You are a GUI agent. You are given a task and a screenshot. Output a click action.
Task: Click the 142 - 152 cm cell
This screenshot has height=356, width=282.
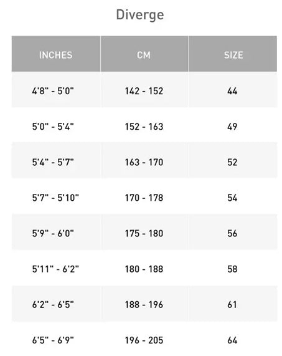pos(144,91)
